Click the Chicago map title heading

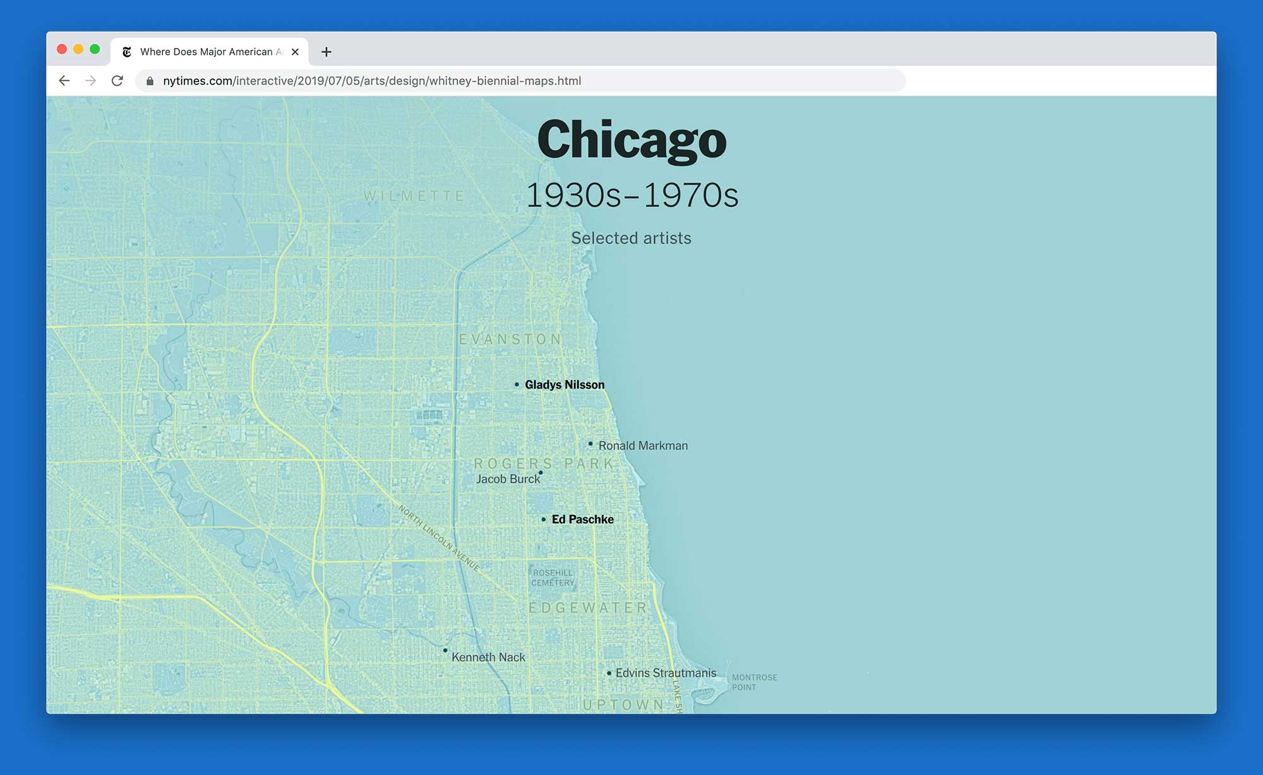pyautogui.click(x=631, y=139)
